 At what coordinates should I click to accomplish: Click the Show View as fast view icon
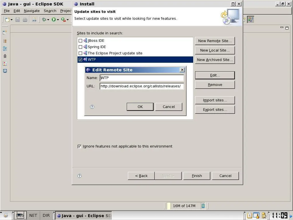(5, 33)
